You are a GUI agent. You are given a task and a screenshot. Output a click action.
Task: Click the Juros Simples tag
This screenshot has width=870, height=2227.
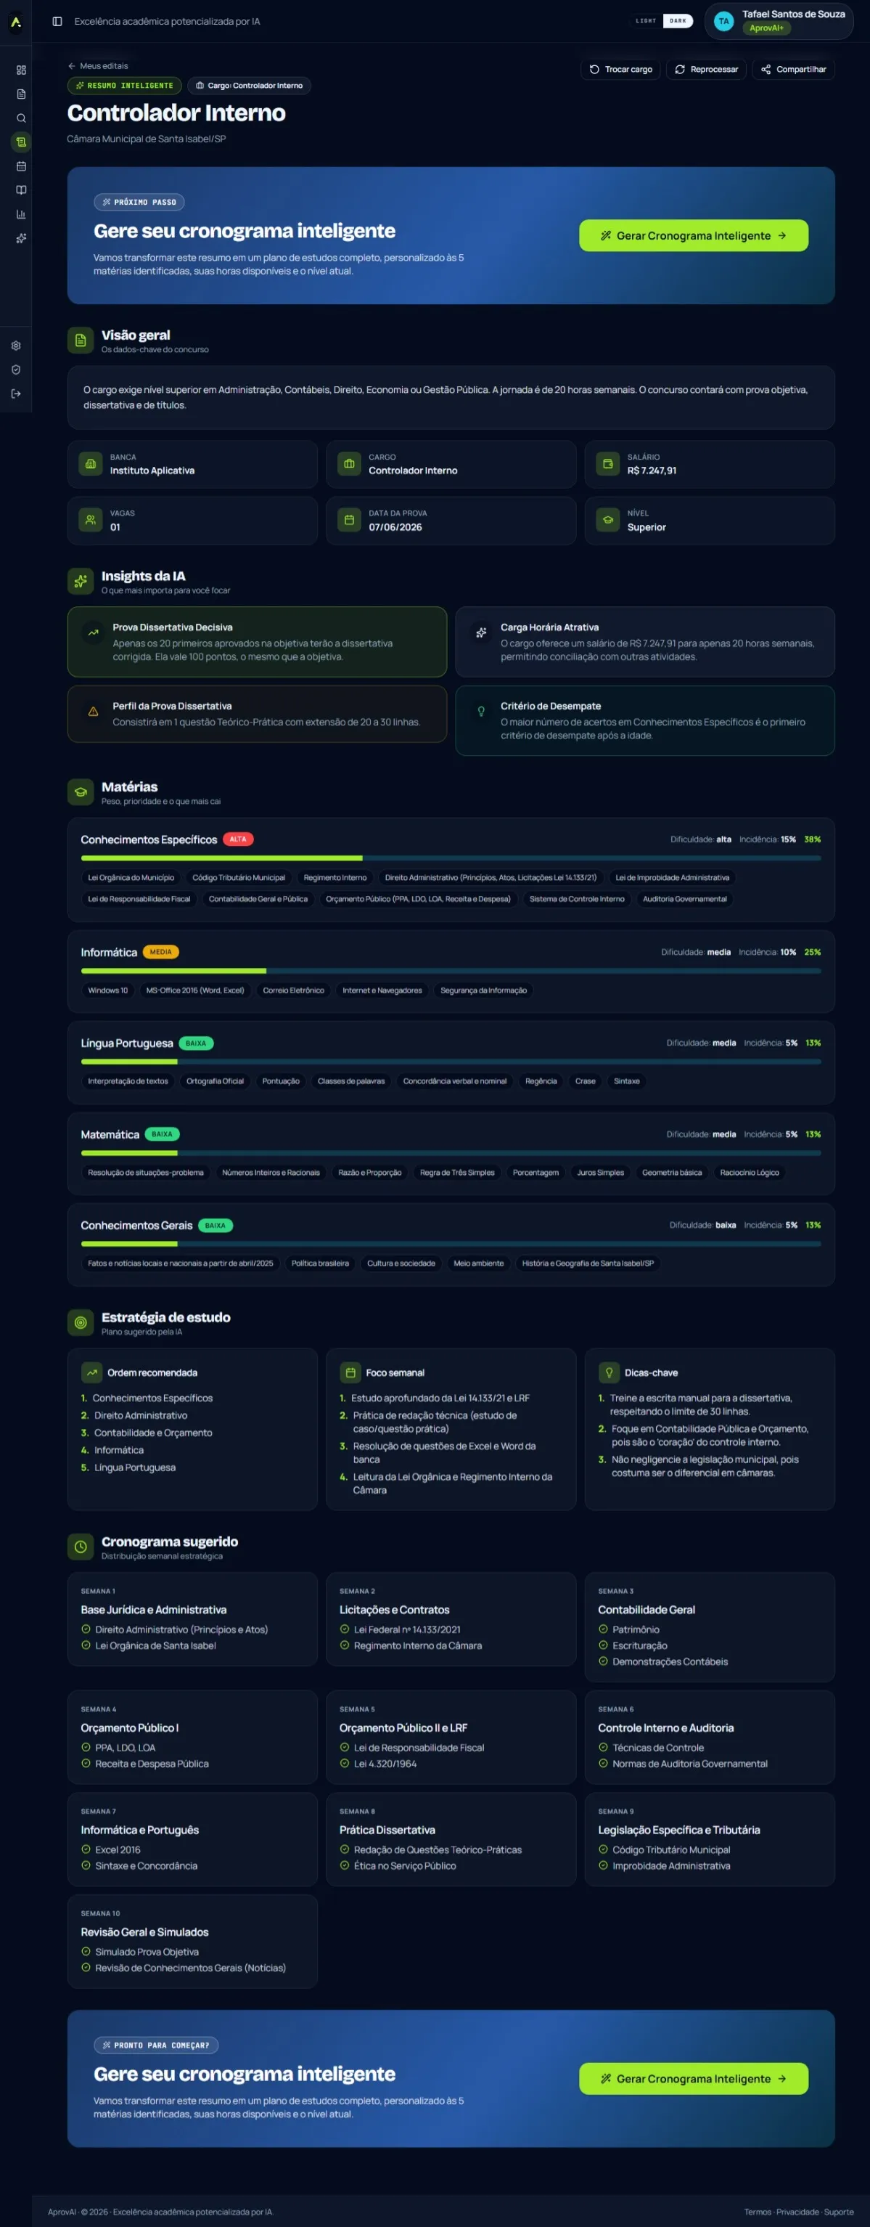[599, 1172]
